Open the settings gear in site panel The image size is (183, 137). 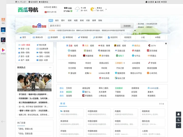tap(166, 43)
